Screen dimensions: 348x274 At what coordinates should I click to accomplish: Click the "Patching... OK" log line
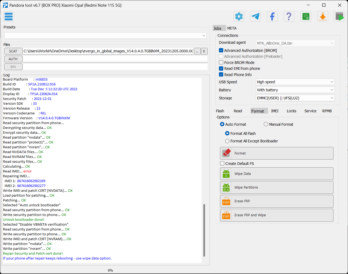[14, 200]
